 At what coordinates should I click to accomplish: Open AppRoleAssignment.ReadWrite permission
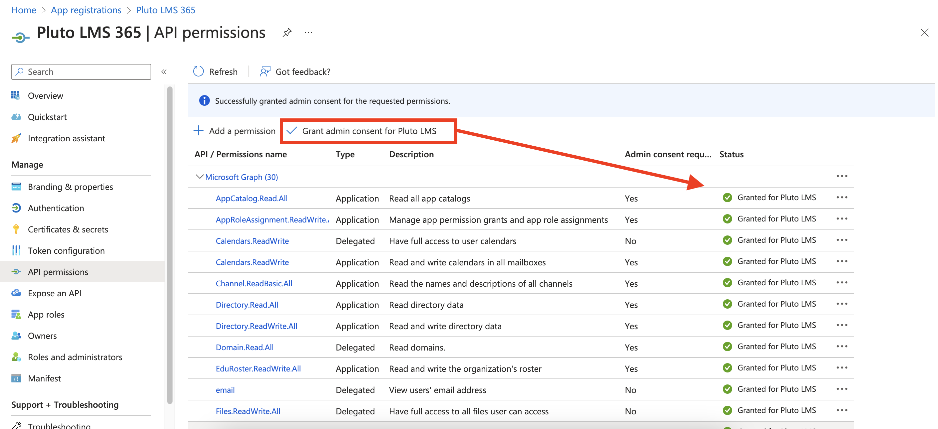(272, 219)
